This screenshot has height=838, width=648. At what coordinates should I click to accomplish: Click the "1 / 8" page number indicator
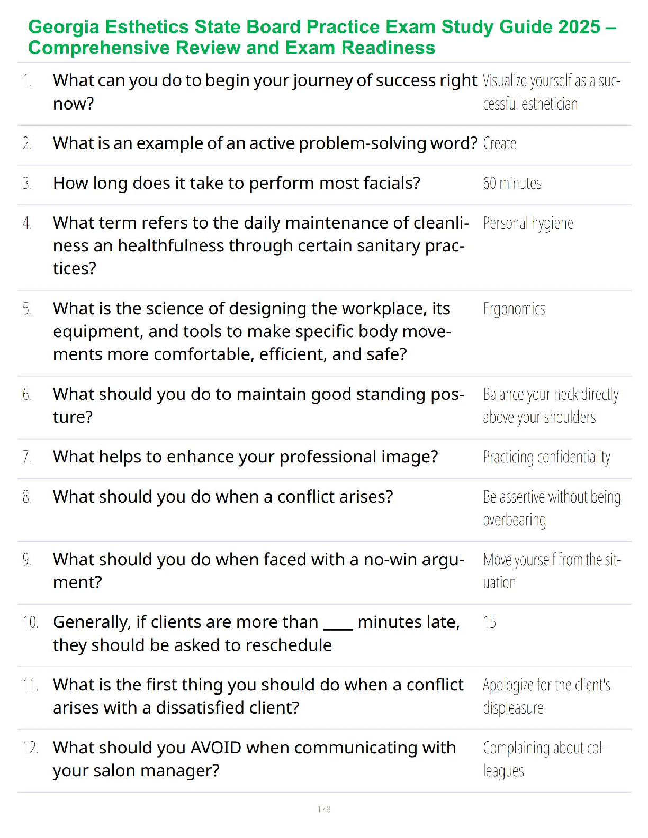click(x=324, y=809)
